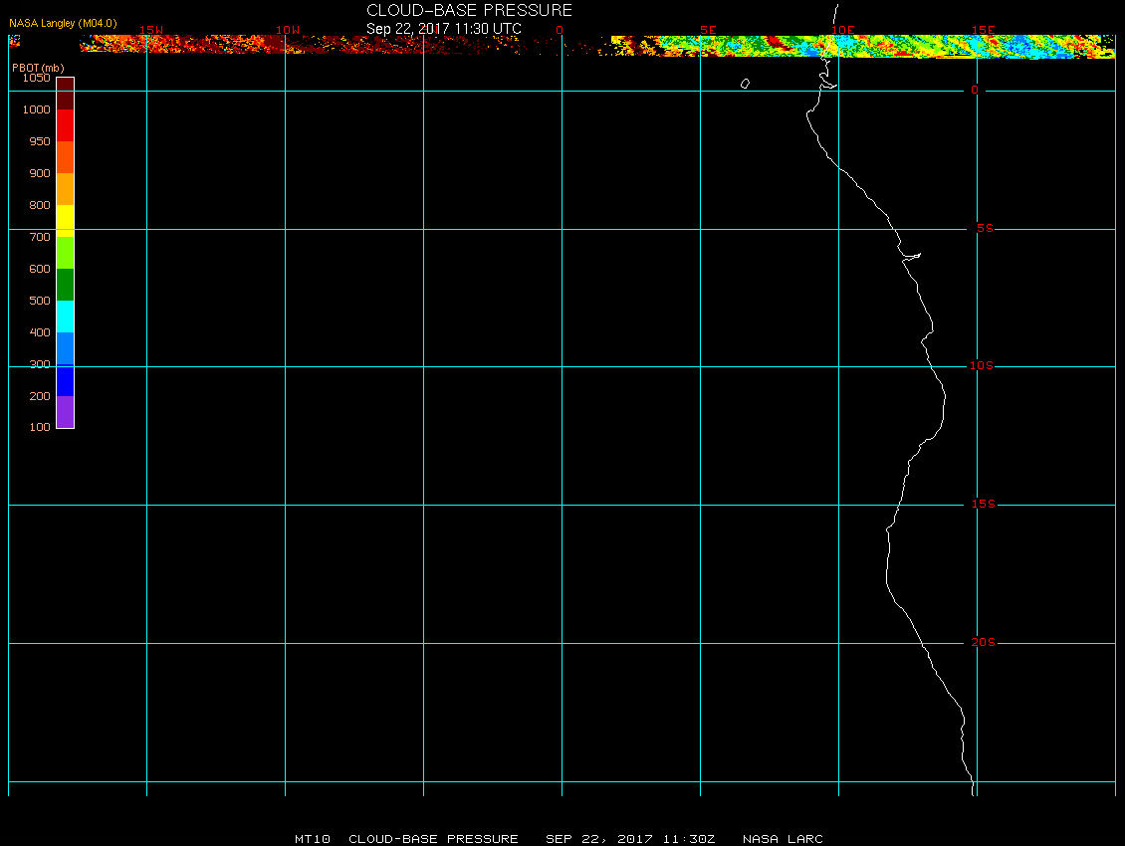The image size is (1125, 846).
Task: Click the orange-red 900-950 mb legend color
Action: (x=66, y=157)
